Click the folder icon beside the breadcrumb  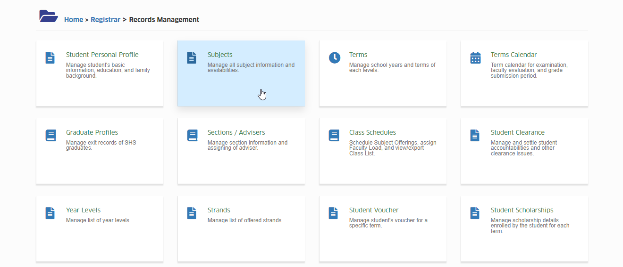pos(49,16)
